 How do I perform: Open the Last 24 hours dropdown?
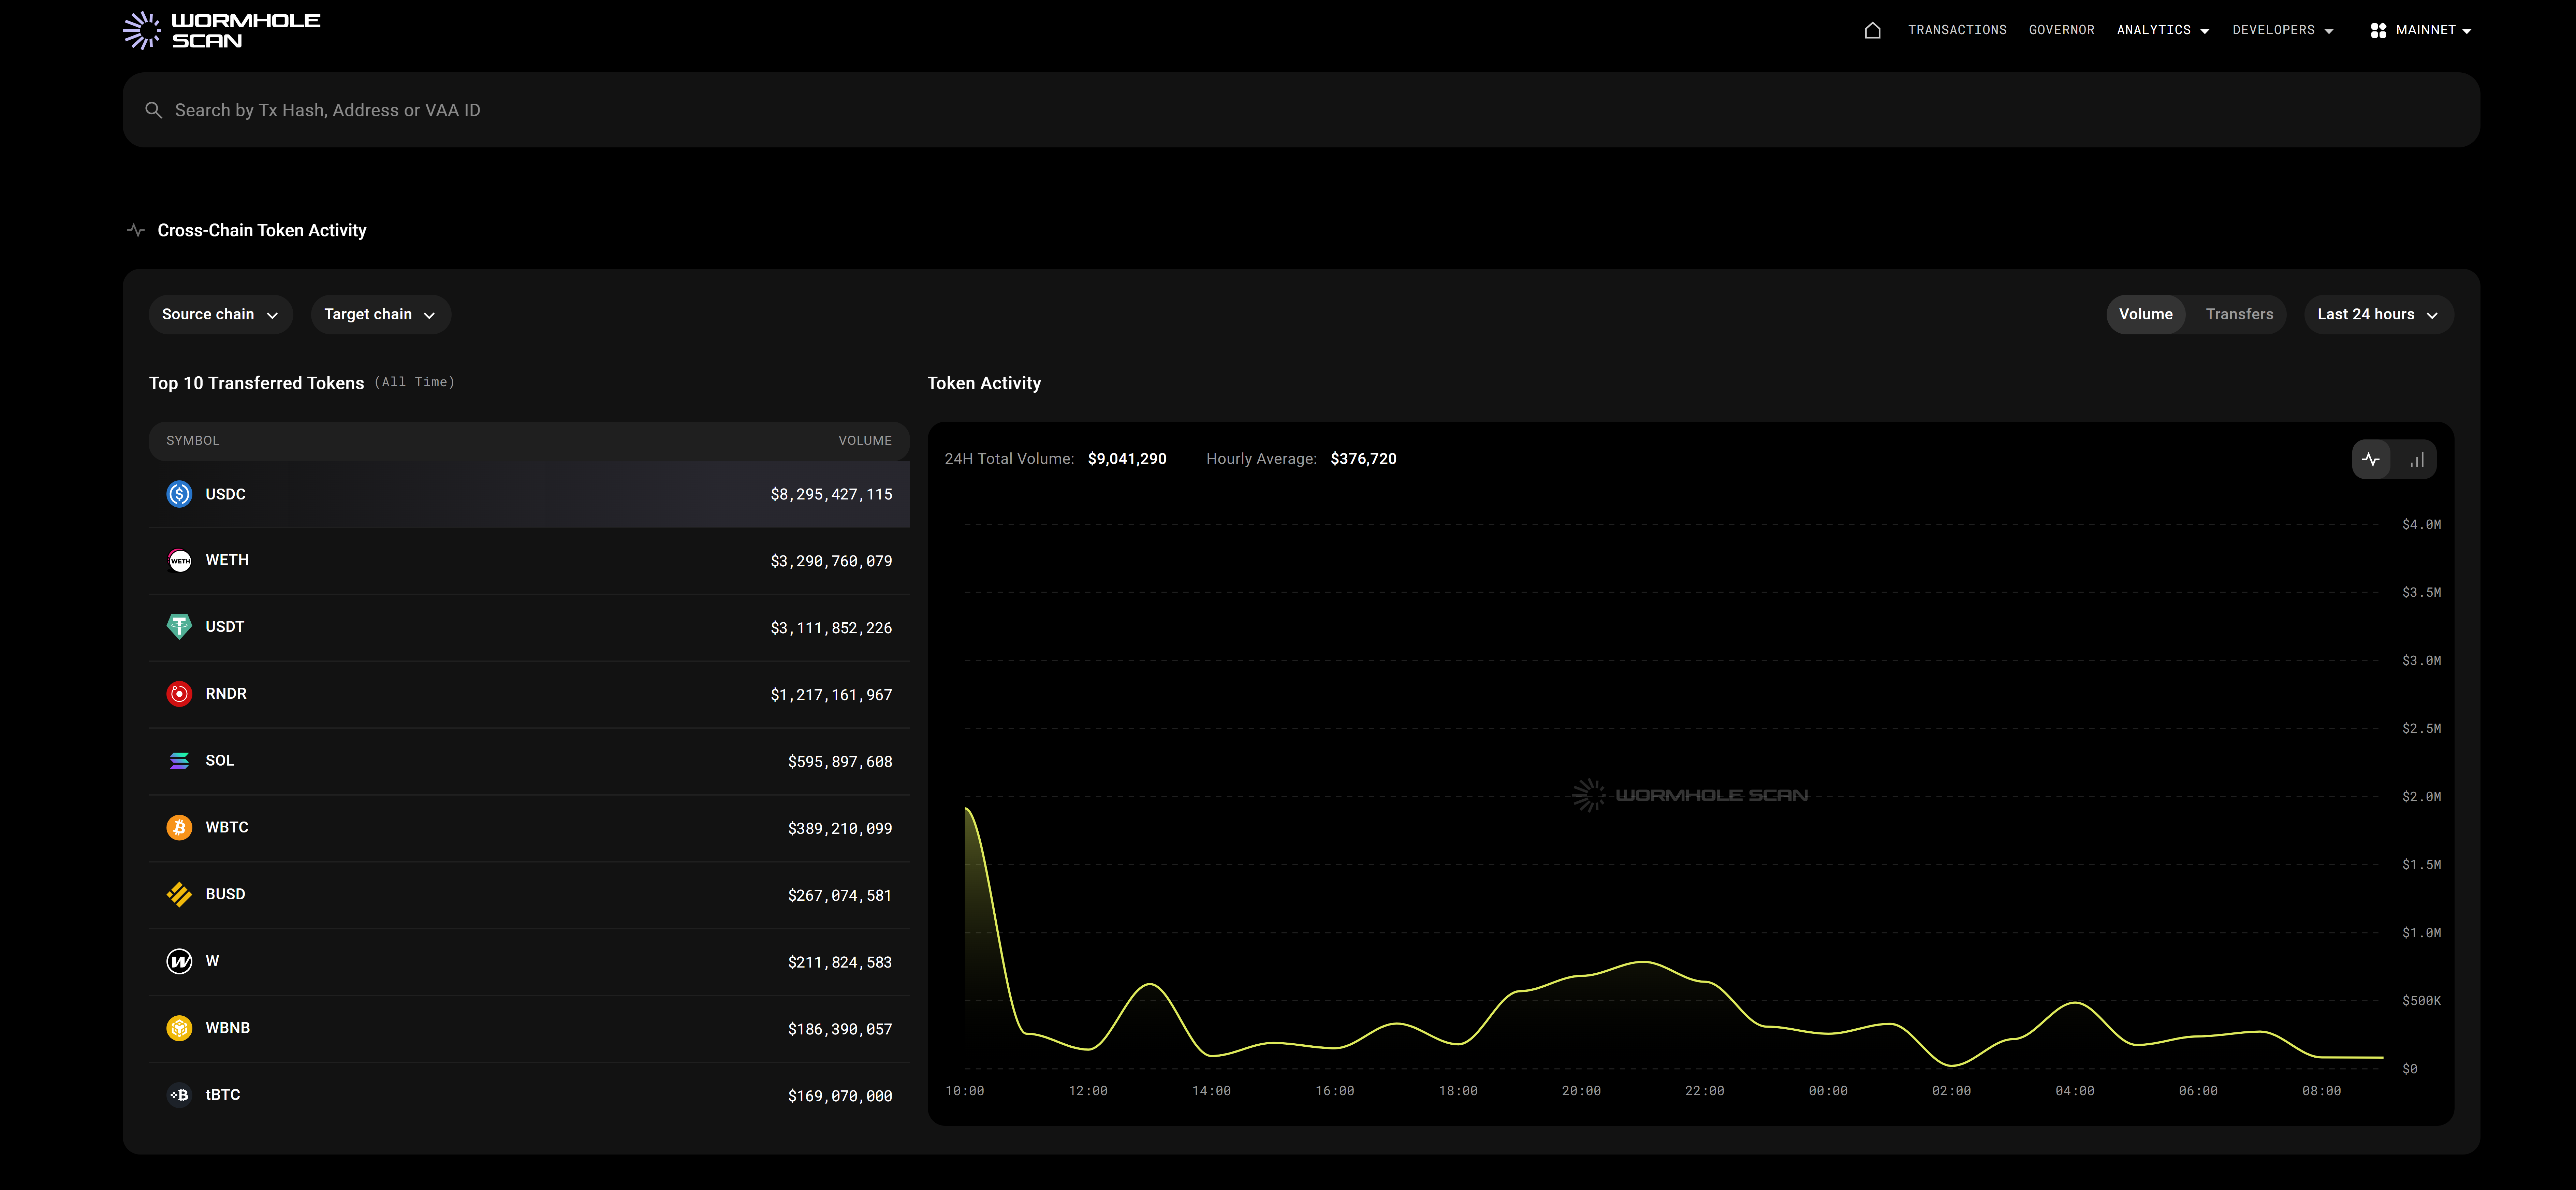[x=2378, y=314]
